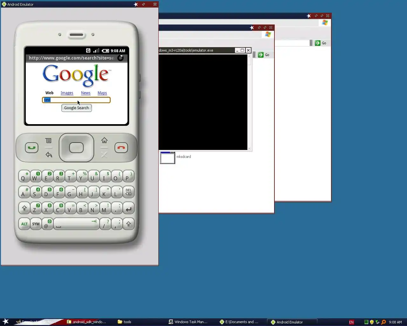Click the Q key on emulator keyboard
Image resolution: width=407 pixels, height=326 pixels.
tap(24, 177)
